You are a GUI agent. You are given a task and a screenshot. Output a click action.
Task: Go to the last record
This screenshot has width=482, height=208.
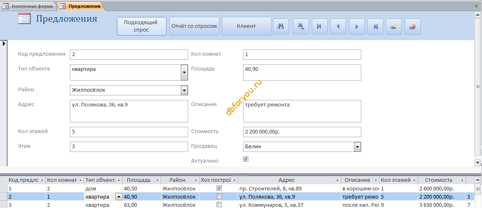[x=376, y=27]
